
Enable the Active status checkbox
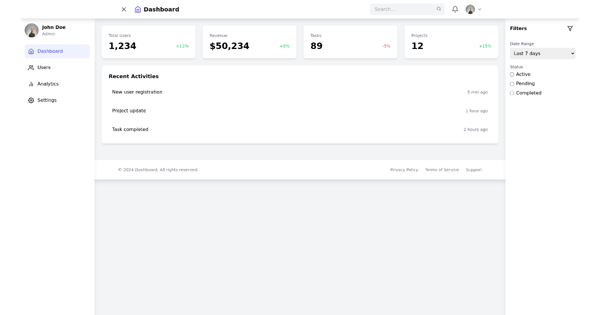coord(512,74)
